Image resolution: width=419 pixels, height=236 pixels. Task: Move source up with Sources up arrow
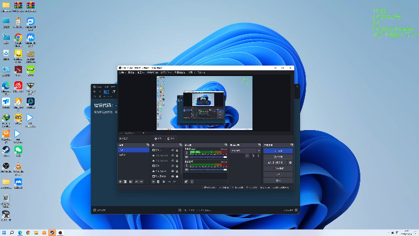click(x=169, y=181)
